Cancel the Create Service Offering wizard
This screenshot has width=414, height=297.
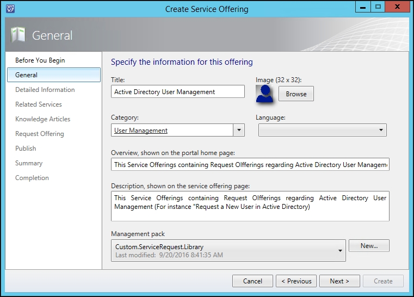tap(252, 281)
